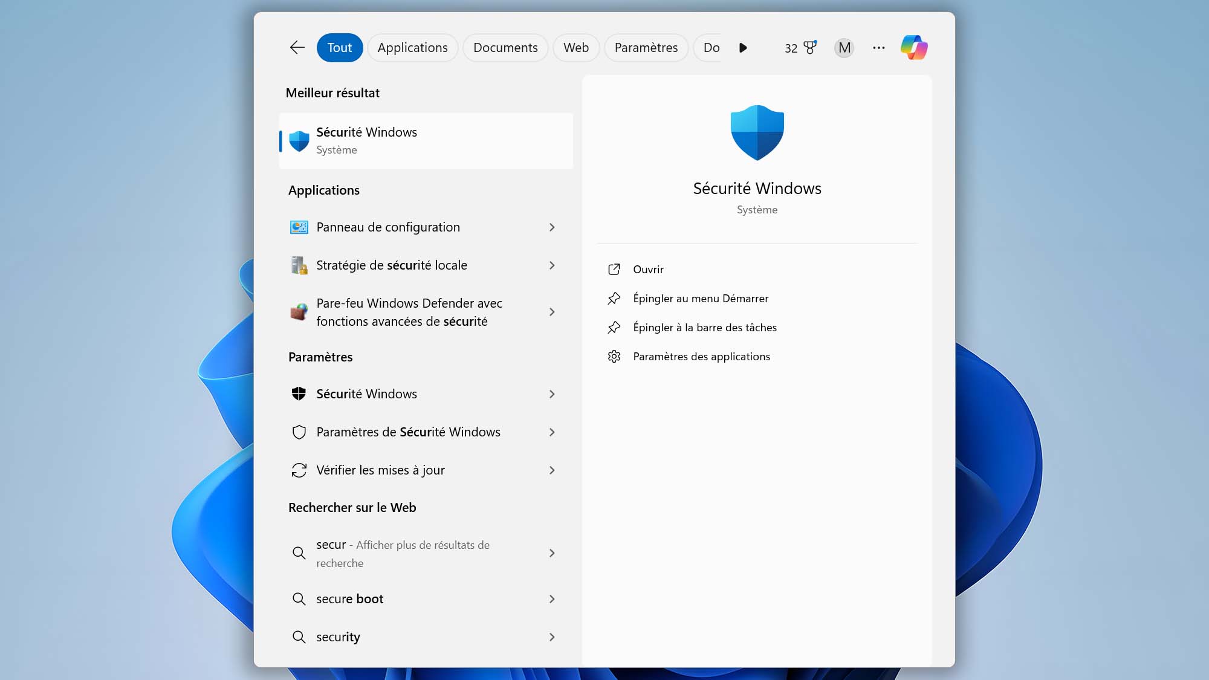Image resolution: width=1209 pixels, height=680 pixels.
Task: Click the gear icon for Paramètres des applications
Action: click(614, 357)
